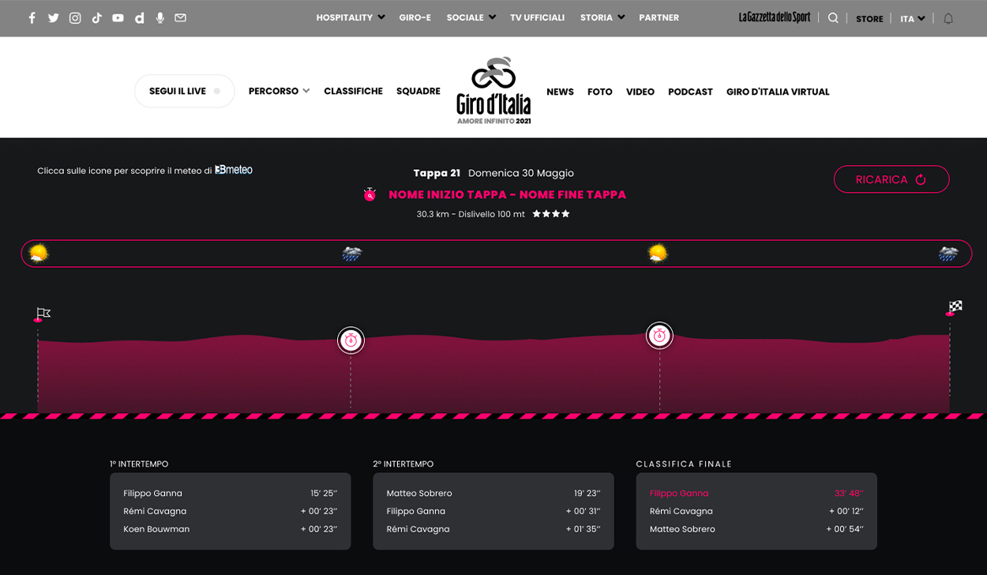Click the four-star difficulty rating
The width and height of the screenshot is (987, 575).
551,214
